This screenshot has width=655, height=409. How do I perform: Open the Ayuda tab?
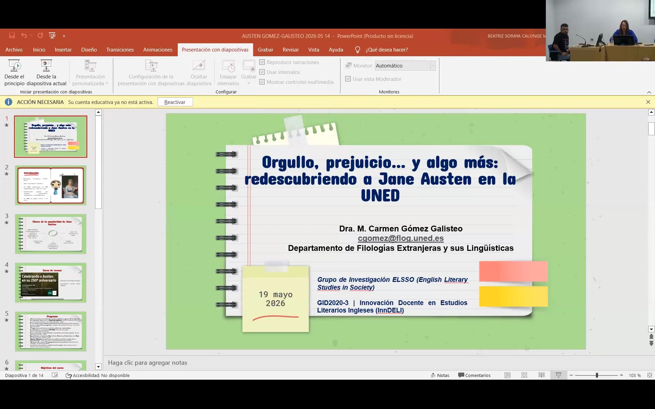click(x=336, y=50)
